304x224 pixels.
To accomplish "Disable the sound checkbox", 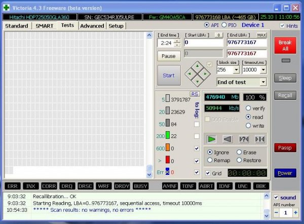I will click(x=276, y=198).
